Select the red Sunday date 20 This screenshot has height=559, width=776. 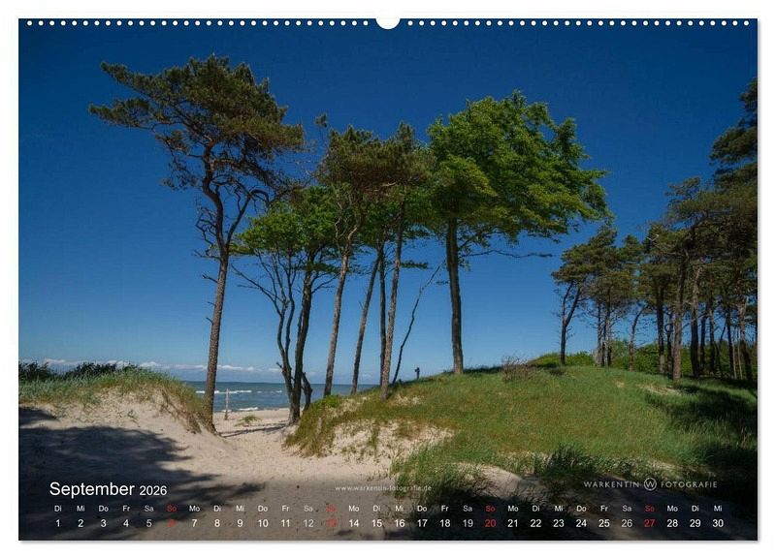click(x=491, y=523)
